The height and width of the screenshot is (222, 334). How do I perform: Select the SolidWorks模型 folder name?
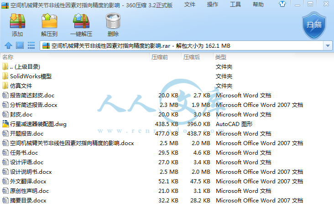pos(31,76)
